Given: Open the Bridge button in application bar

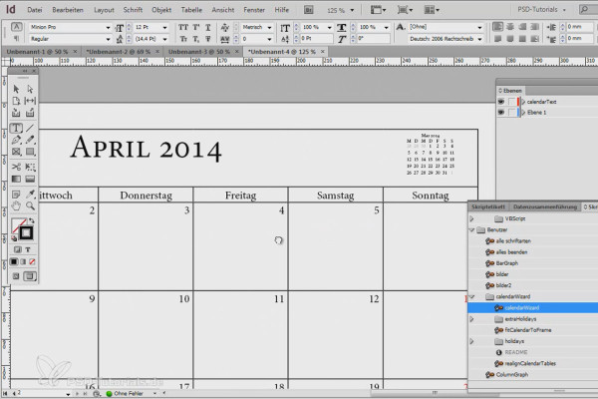Looking at the screenshot, I should (309, 10).
